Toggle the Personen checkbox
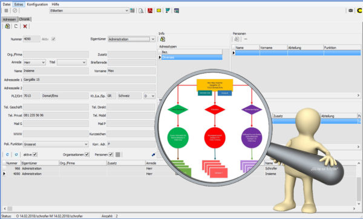 111,154
